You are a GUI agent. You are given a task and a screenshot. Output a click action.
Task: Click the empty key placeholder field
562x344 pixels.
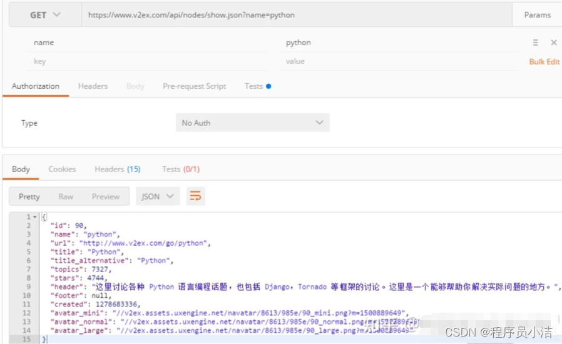point(147,61)
